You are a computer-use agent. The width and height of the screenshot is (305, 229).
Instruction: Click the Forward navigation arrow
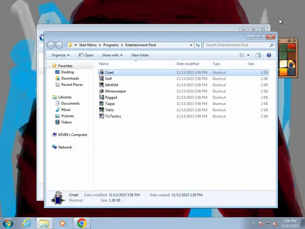[59, 45]
